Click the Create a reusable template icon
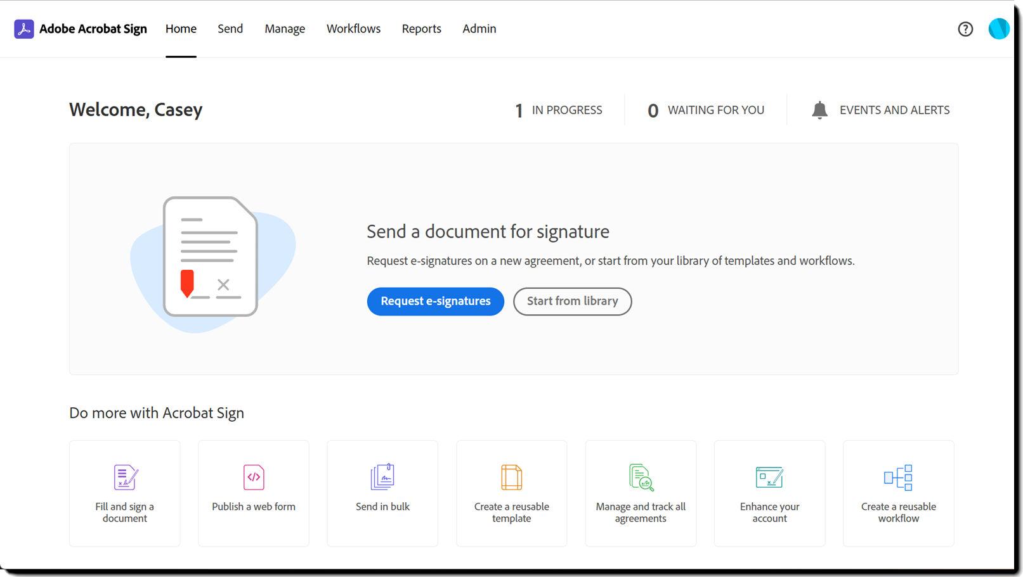This screenshot has height=577, width=1023. point(511,477)
